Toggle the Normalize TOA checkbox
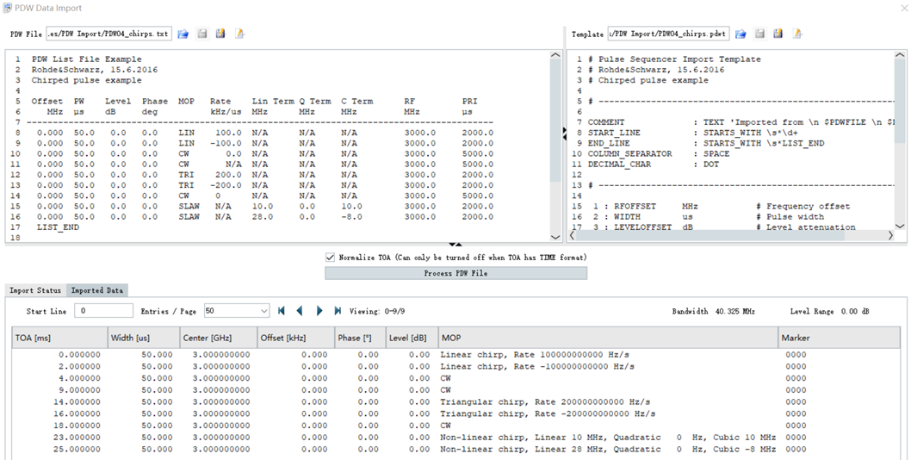This screenshot has height=460, width=911. [x=330, y=257]
